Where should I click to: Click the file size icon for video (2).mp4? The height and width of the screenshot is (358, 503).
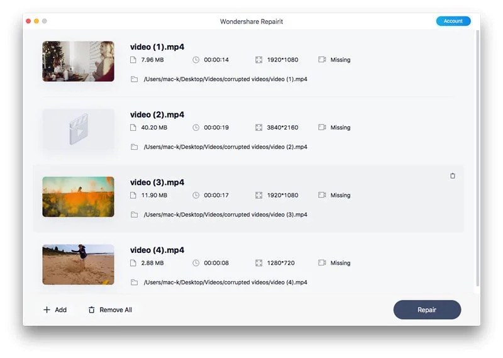pyautogui.click(x=133, y=128)
